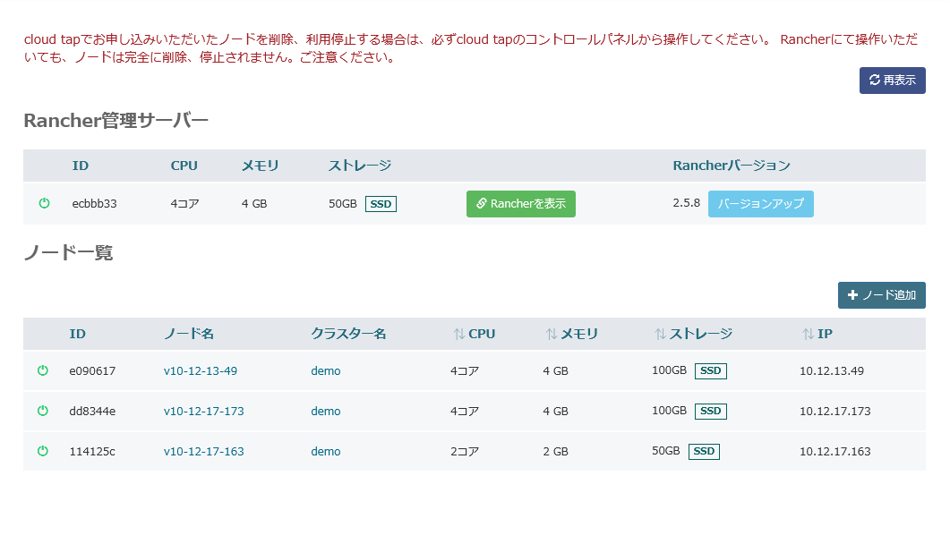Screen dimensions: 950x544
Task: Select node ID 114125c text
Action: [x=92, y=452]
